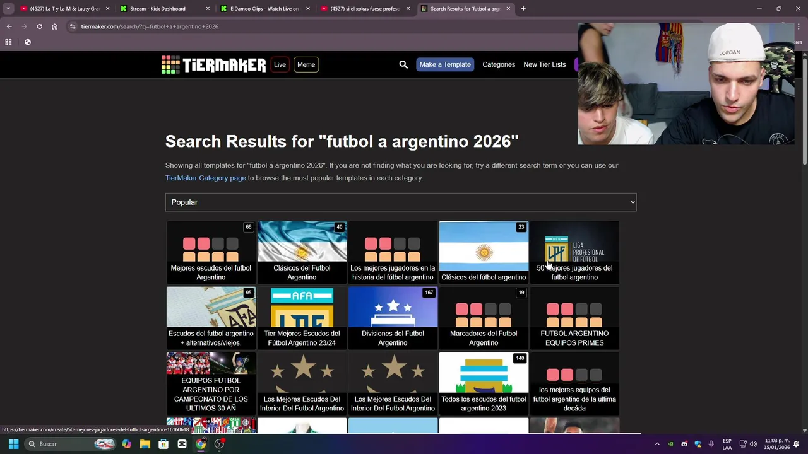The width and height of the screenshot is (808, 454).
Task: Open the Popular sort dropdown
Action: click(x=401, y=202)
